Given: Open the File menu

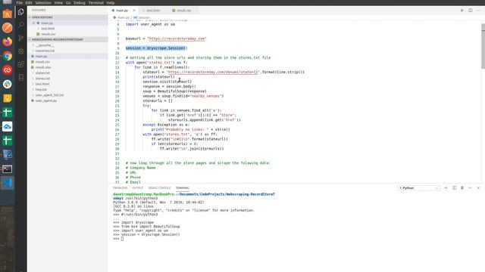Looking at the screenshot, I should click(20, 2).
